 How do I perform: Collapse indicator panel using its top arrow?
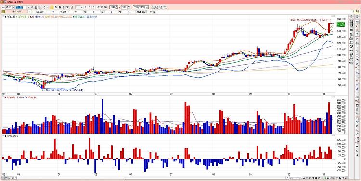pos(351,15)
